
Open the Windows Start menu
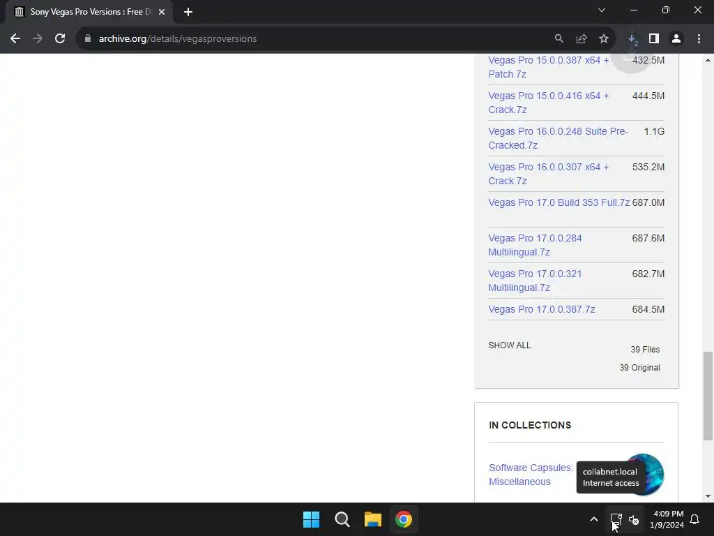tap(312, 519)
